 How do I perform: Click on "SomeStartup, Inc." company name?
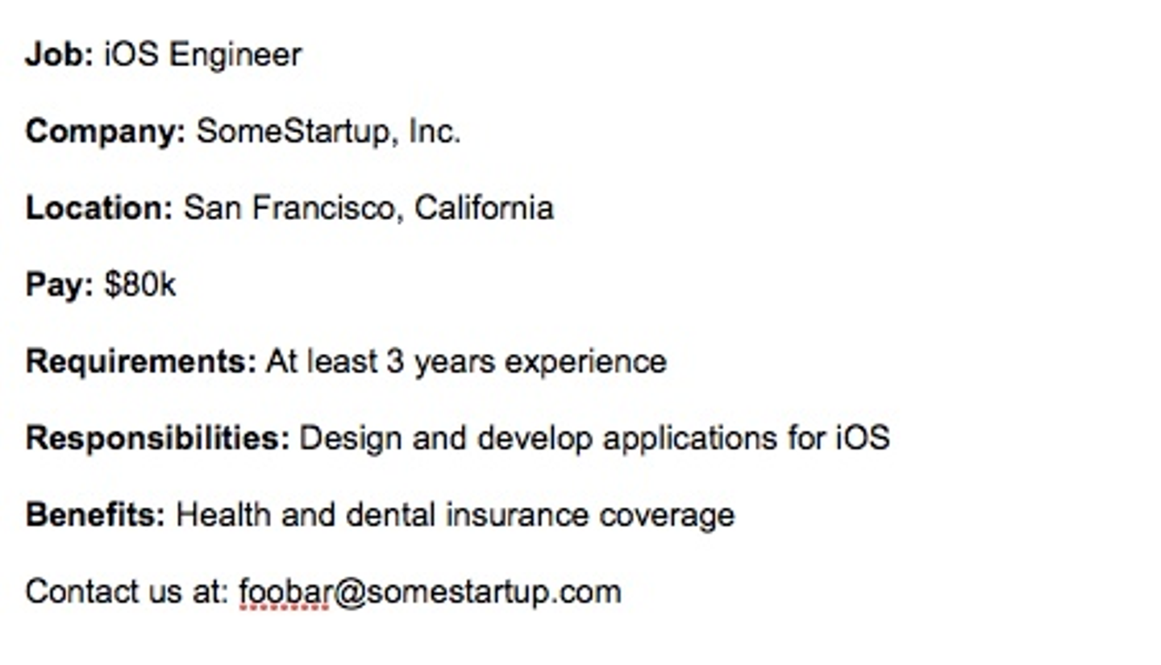(x=328, y=131)
